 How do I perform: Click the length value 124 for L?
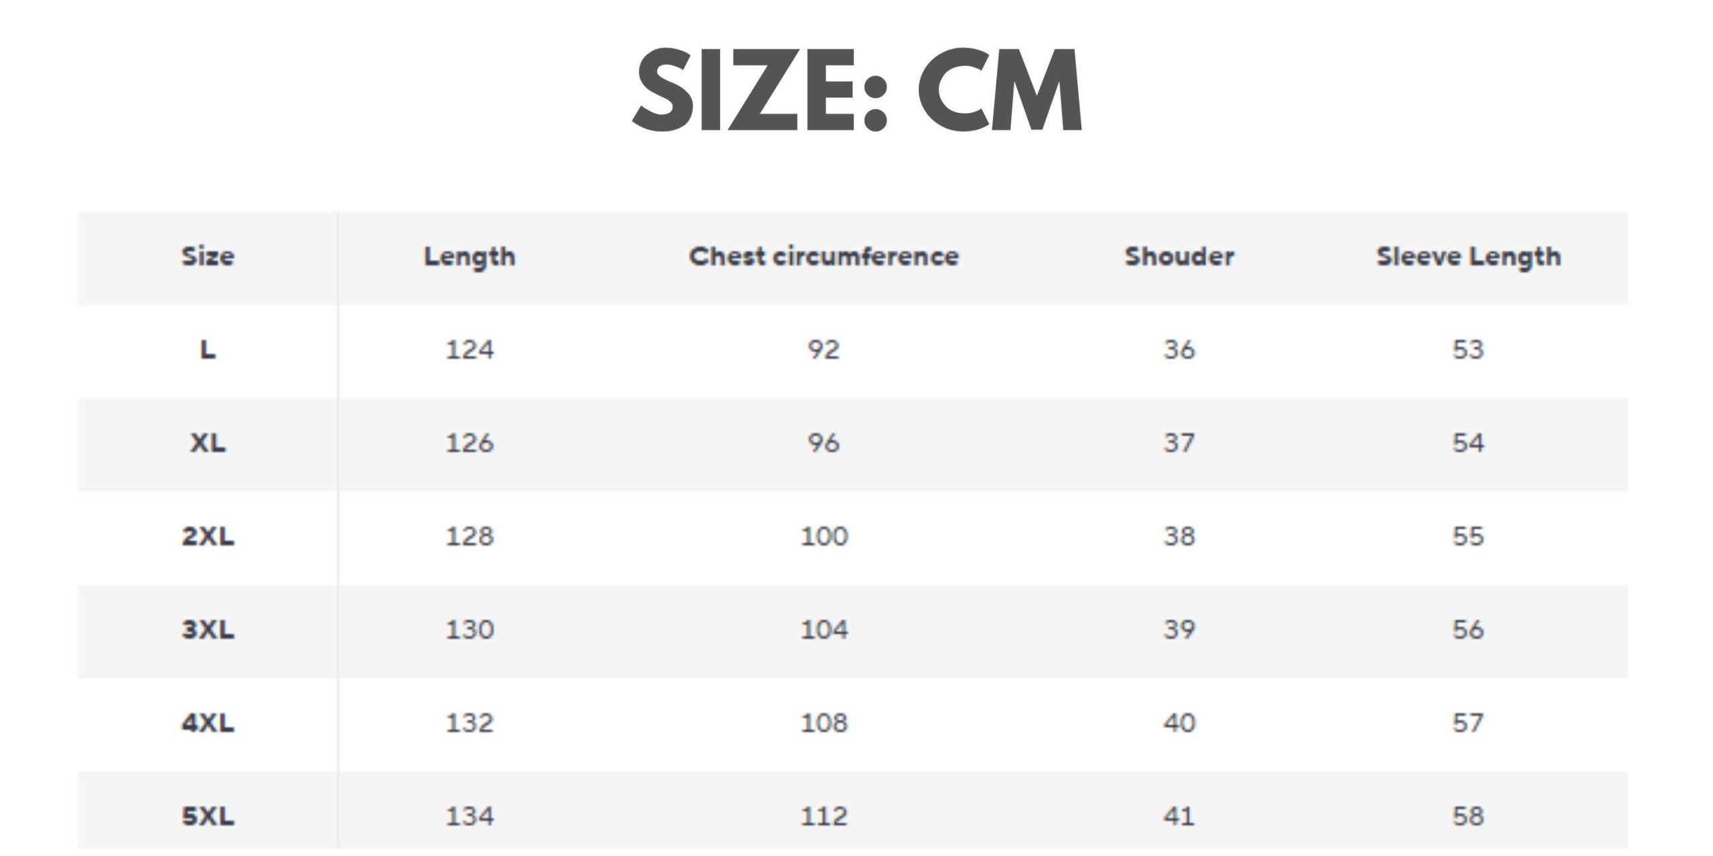(x=470, y=350)
